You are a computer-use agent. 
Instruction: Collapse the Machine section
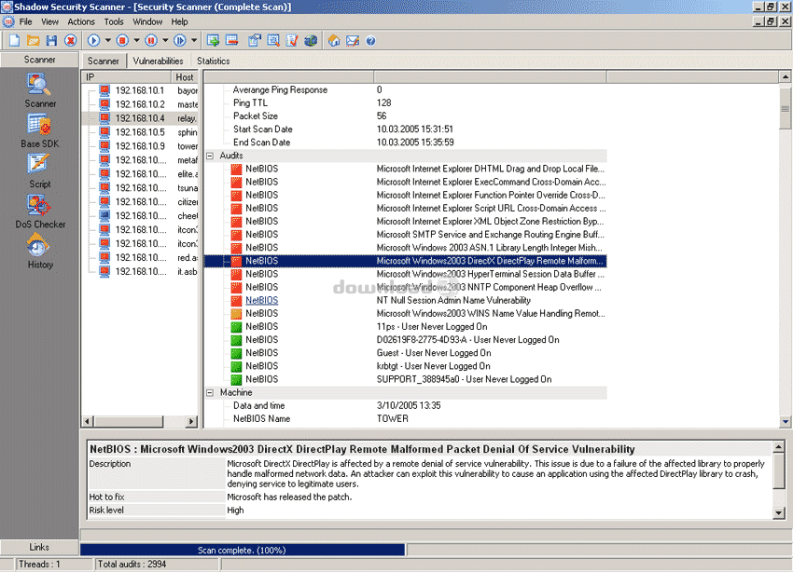coord(210,393)
